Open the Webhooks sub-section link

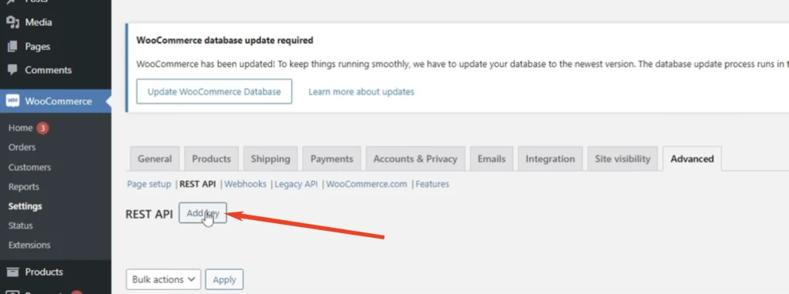[245, 184]
